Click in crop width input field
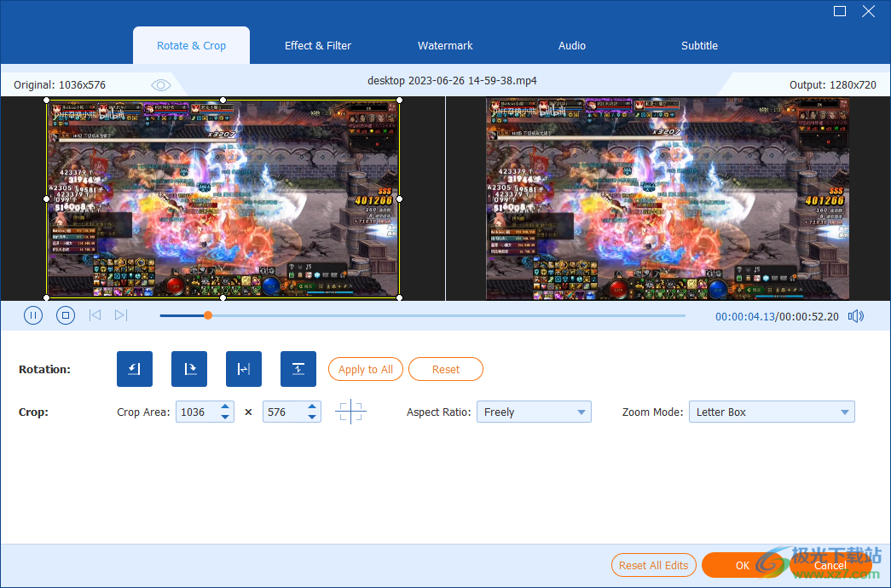The width and height of the screenshot is (891, 588). pos(198,412)
